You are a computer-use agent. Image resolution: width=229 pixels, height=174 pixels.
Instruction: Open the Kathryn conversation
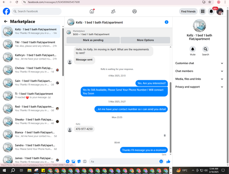(31, 57)
